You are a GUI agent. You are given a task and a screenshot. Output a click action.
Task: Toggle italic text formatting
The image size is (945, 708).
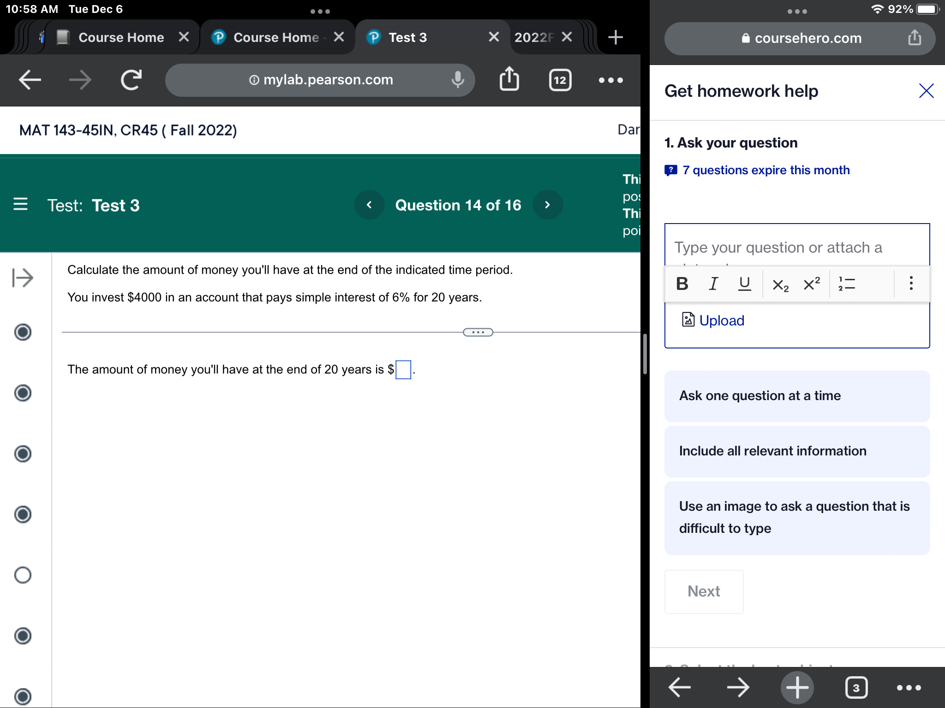(713, 283)
